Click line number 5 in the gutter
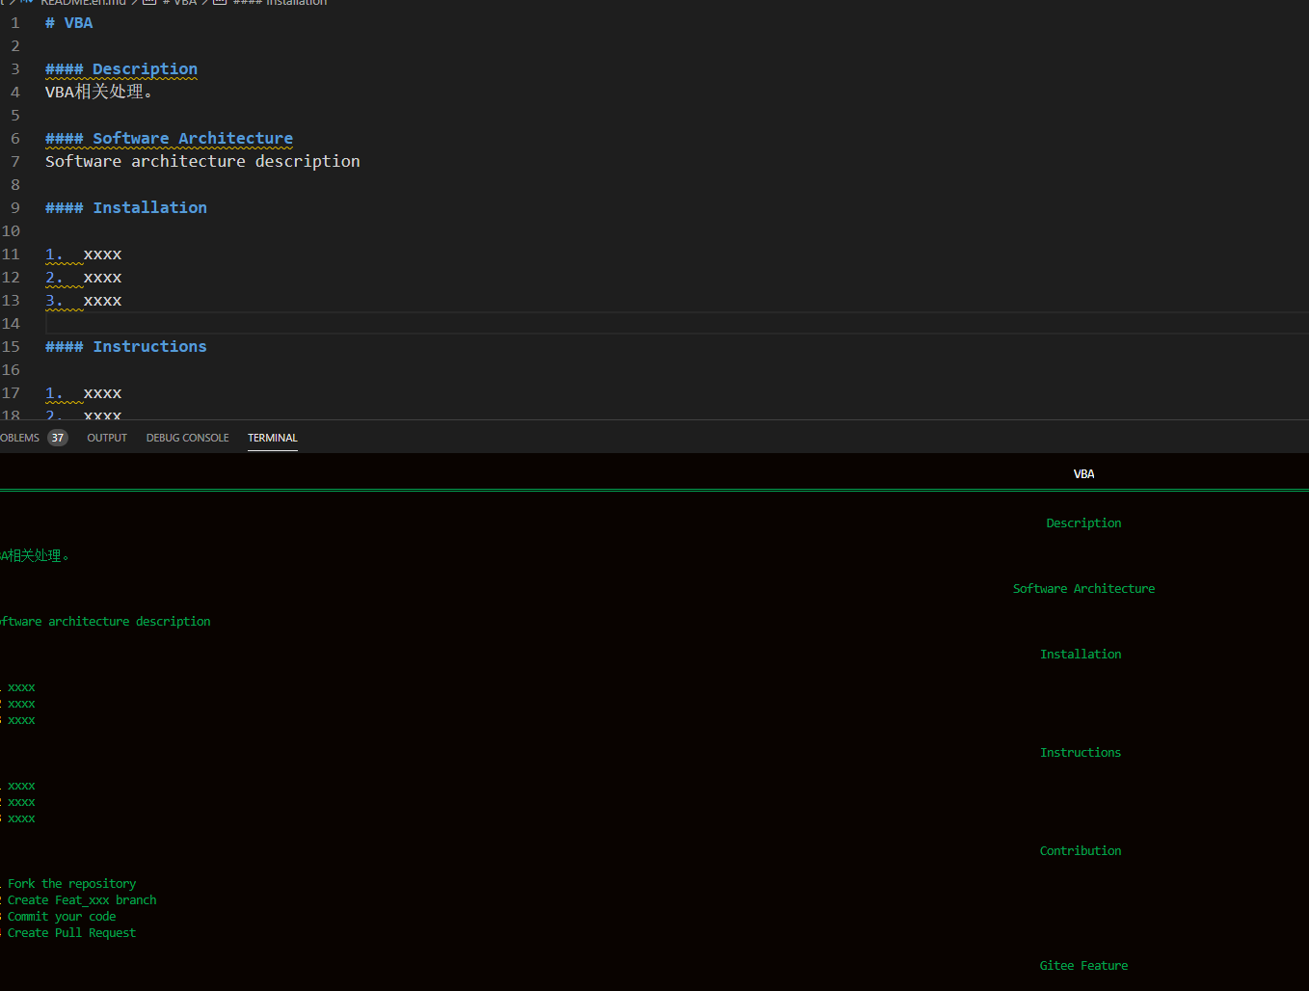The width and height of the screenshot is (1309, 991). pyautogui.click(x=14, y=116)
